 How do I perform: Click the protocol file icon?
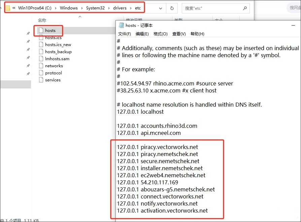pyautogui.click(x=41, y=73)
